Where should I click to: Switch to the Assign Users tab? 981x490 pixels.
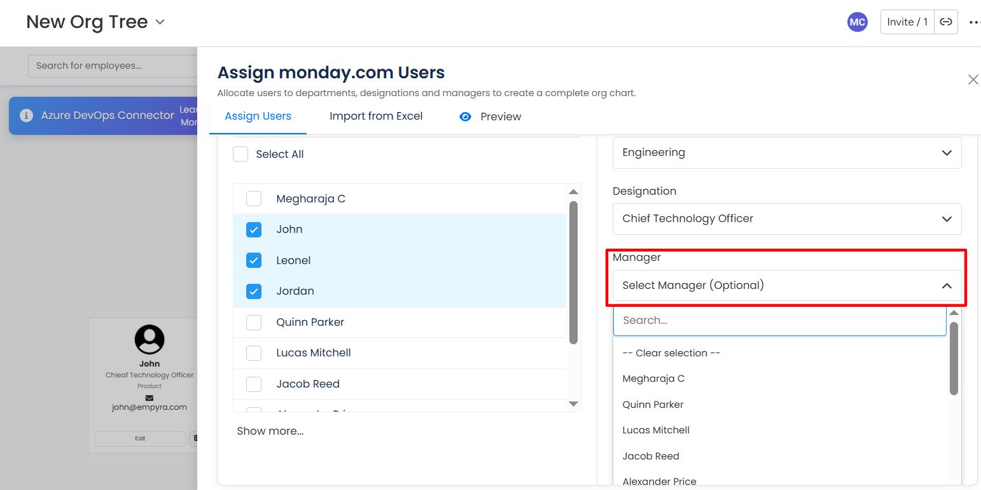click(258, 116)
